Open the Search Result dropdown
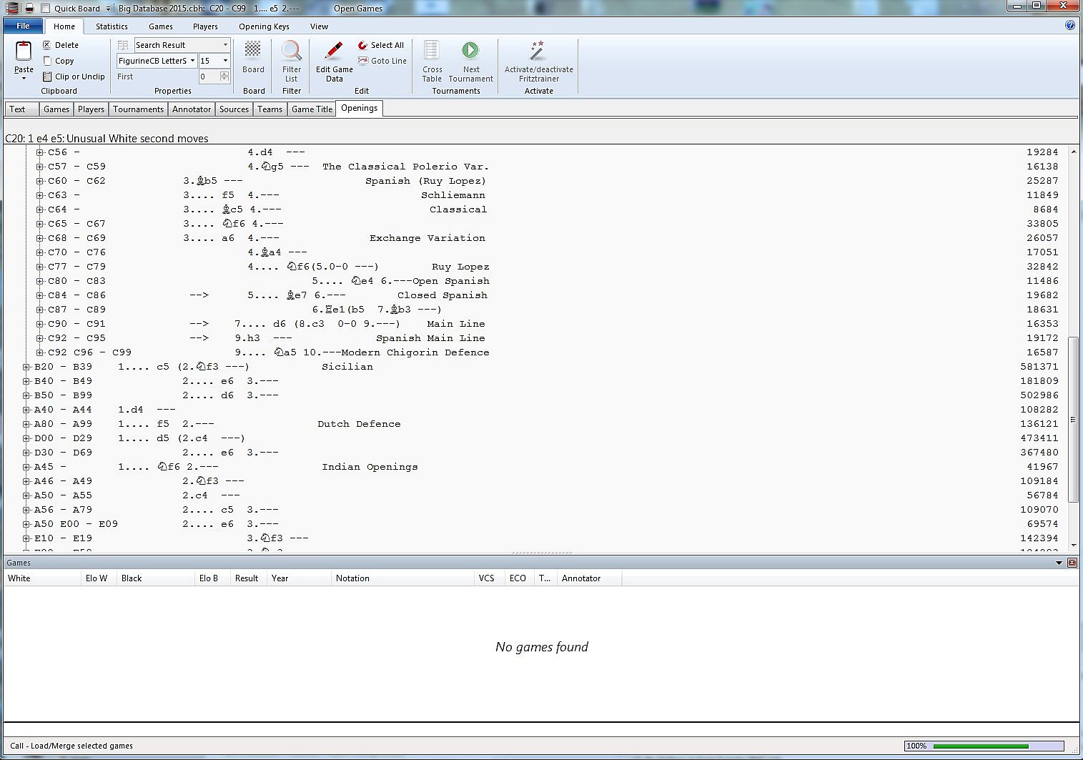The width and height of the screenshot is (1083, 760). click(225, 45)
